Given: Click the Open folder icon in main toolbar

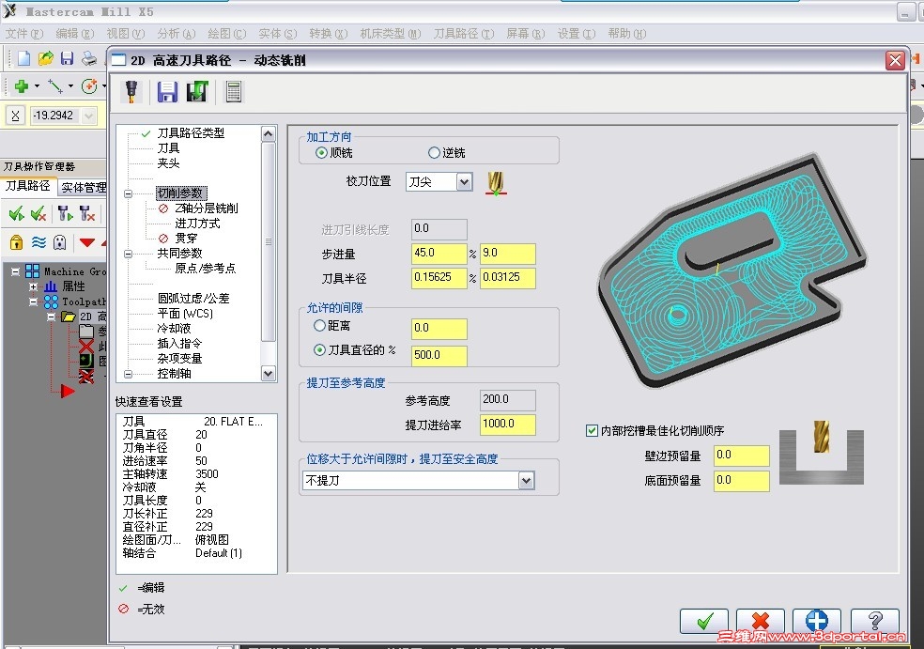Looking at the screenshot, I should click(x=45, y=58).
